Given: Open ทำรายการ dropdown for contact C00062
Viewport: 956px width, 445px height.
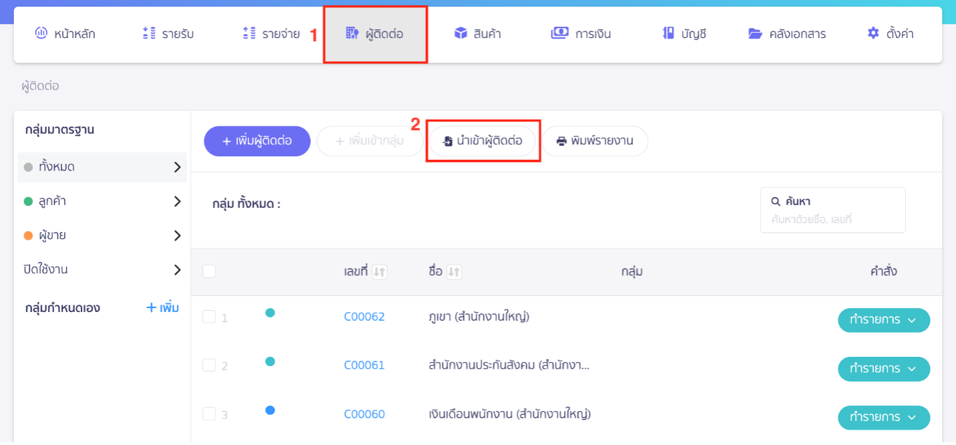Looking at the screenshot, I should coord(884,320).
